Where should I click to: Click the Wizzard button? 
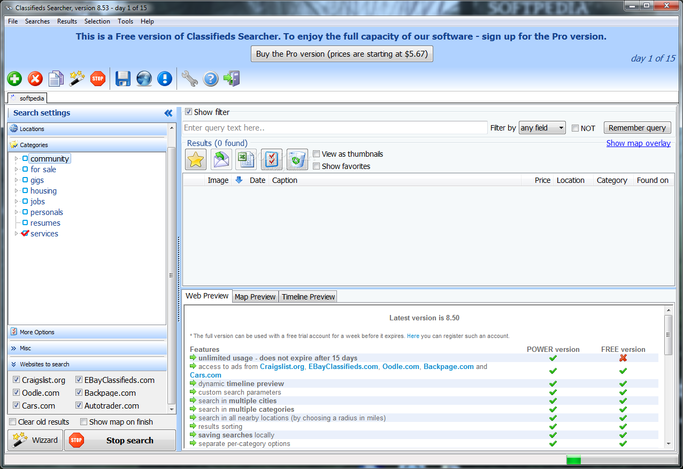35,440
